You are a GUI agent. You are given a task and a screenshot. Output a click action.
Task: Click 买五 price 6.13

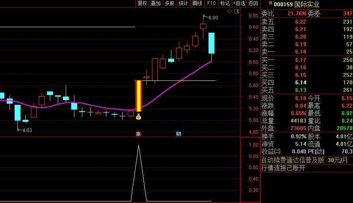click(x=300, y=90)
